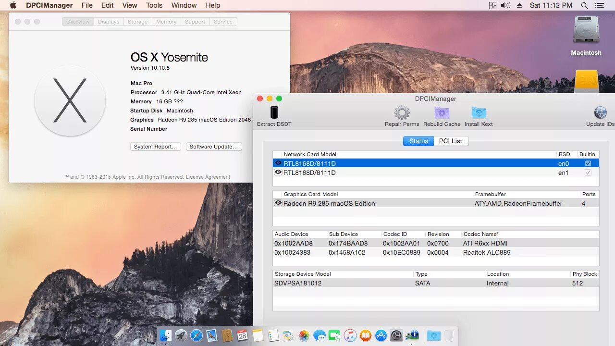Toggle Builtin checkbox for en1
Screen dimensions: 615x346
tap(588, 173)
